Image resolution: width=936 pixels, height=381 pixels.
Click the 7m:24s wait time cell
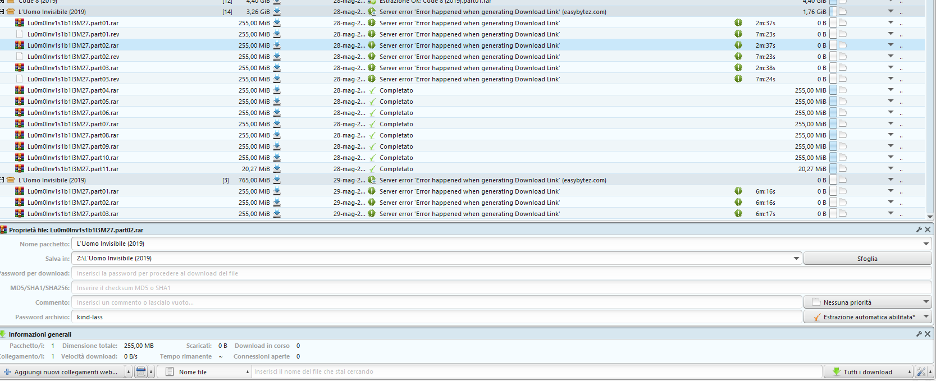pos(765,79)
